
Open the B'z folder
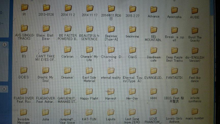point(24,49)
